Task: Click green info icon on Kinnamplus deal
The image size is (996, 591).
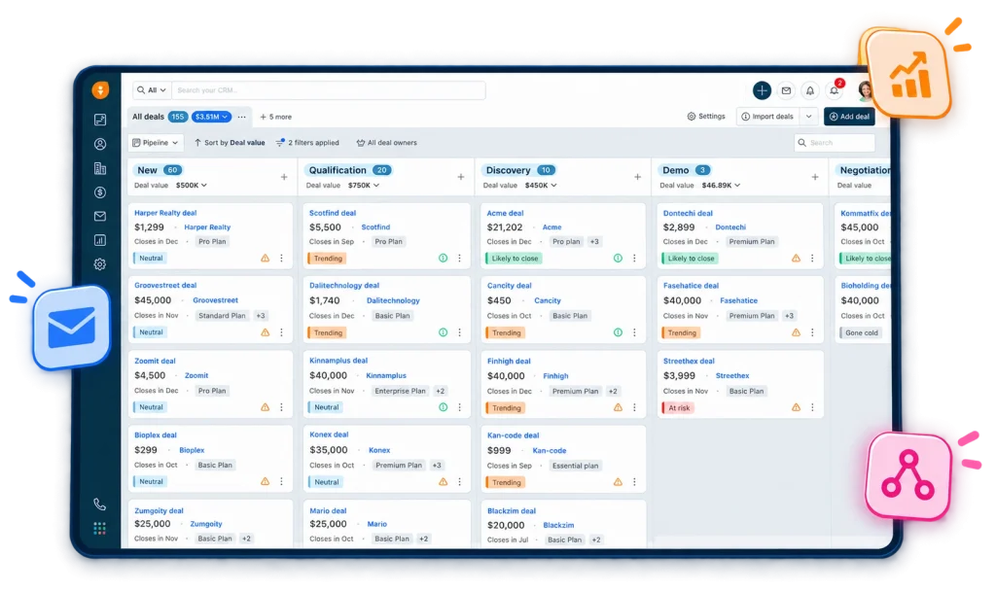Action: [x=443, y=407]
